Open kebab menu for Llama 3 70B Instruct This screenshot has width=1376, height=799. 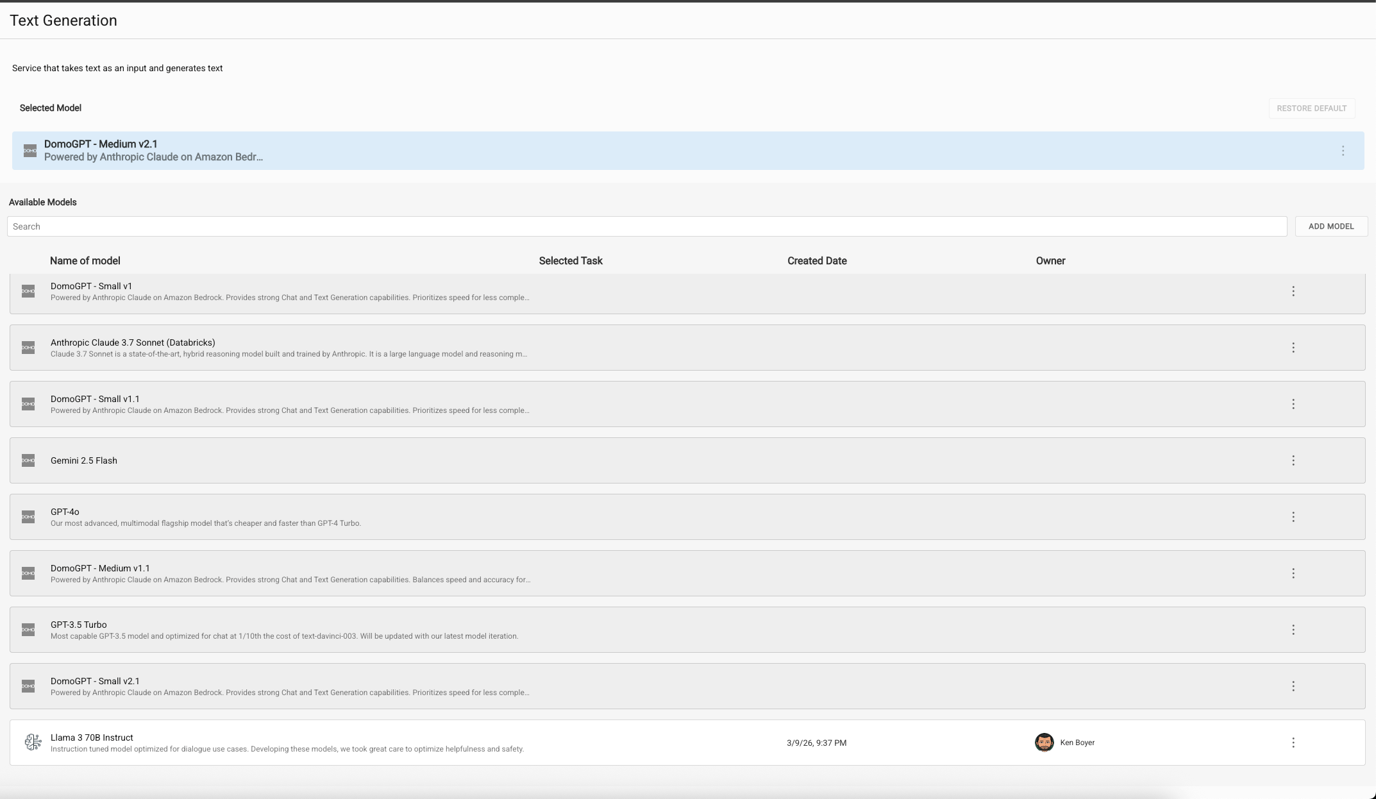tap(1293, 743)
